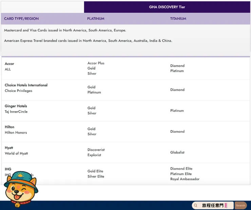Click Diamond Elite in the IHG row

181,169
